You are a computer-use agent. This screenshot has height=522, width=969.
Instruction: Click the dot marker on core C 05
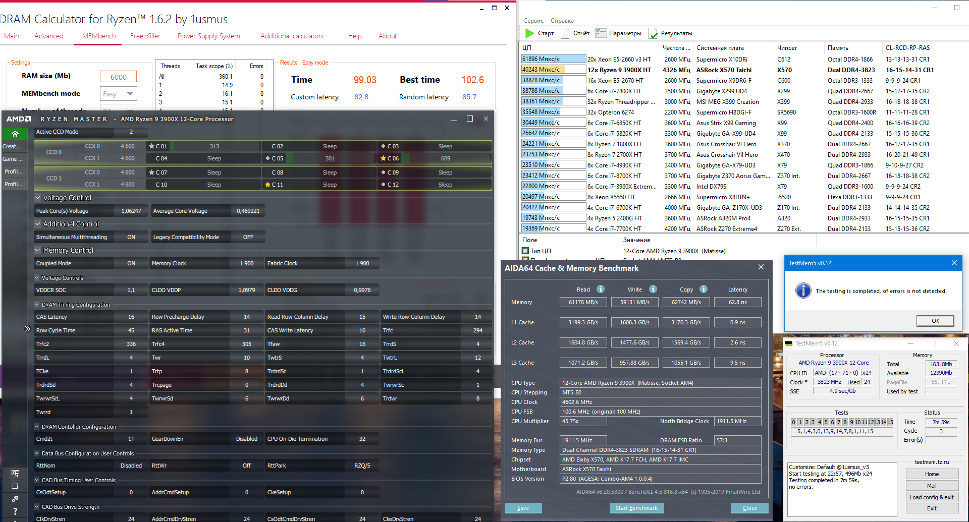[267, 158]
